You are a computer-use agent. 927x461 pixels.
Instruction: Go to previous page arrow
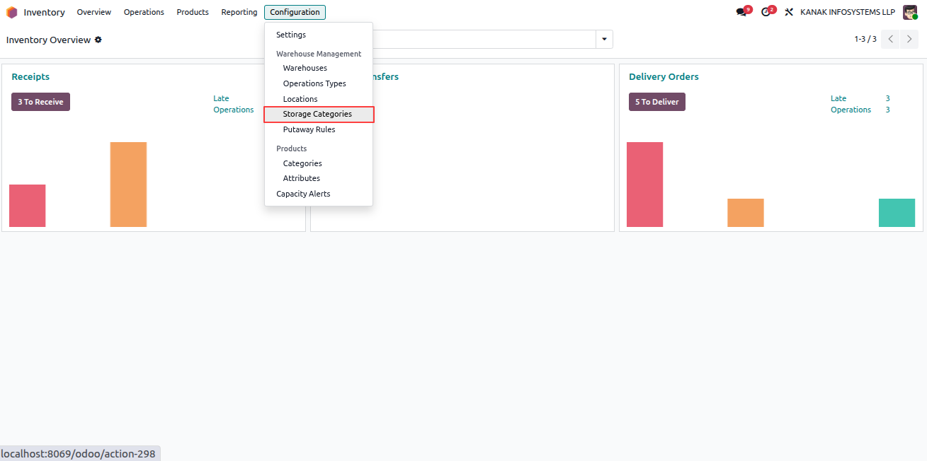[x=891, y=39]
